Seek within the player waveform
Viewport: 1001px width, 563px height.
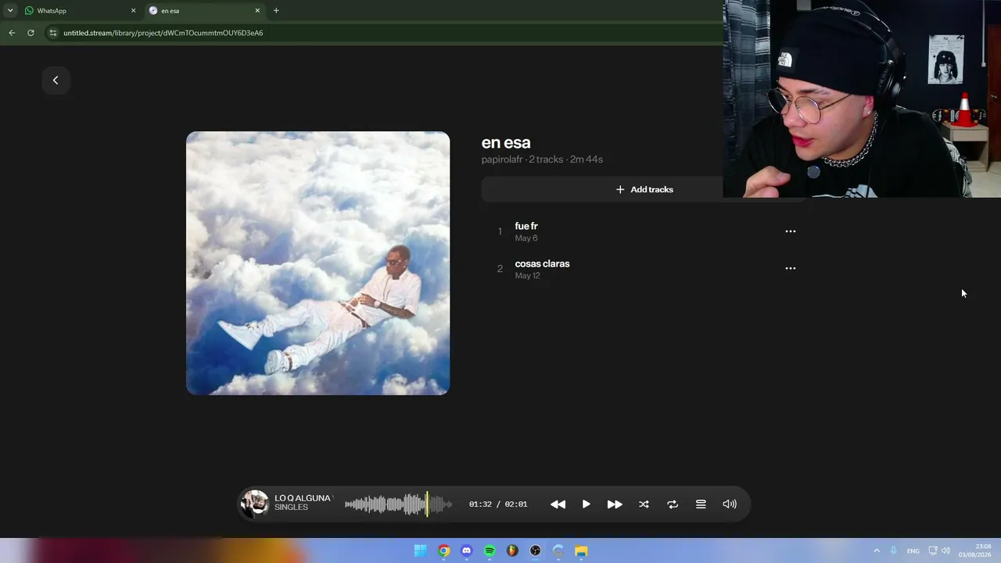click(x=398, y=504)
